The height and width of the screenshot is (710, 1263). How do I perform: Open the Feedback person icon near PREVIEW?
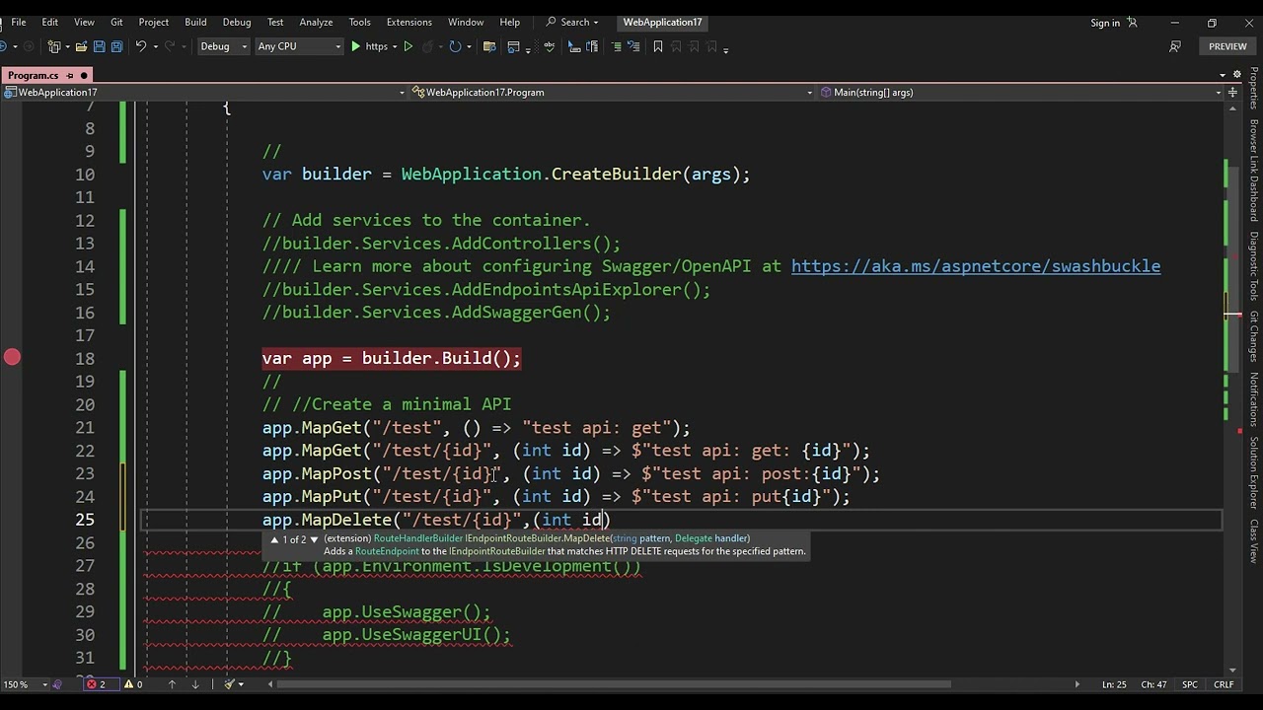[1174, 46]
